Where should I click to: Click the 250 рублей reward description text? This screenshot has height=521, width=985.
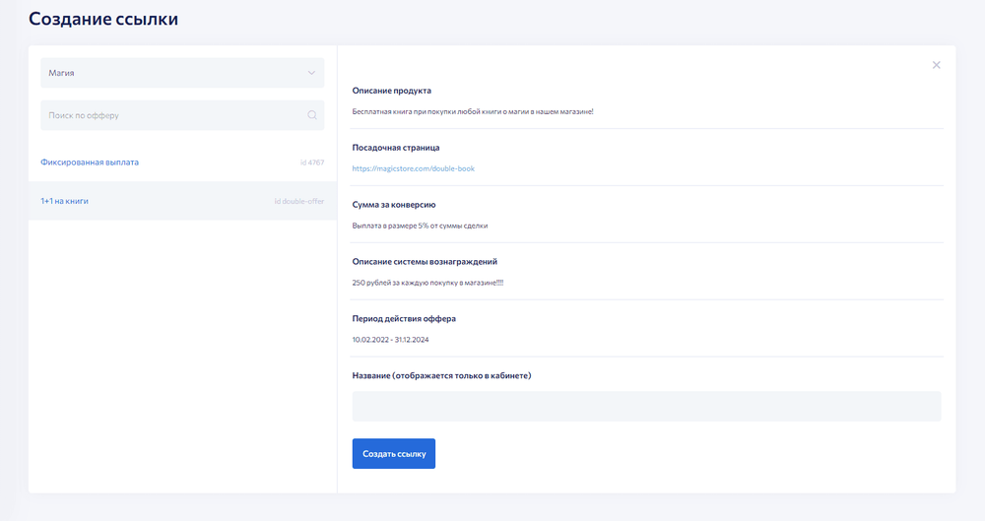(x=427, y=283)
